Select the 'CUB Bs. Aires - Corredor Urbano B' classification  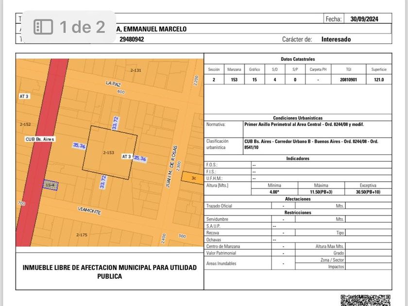(311, 144)
